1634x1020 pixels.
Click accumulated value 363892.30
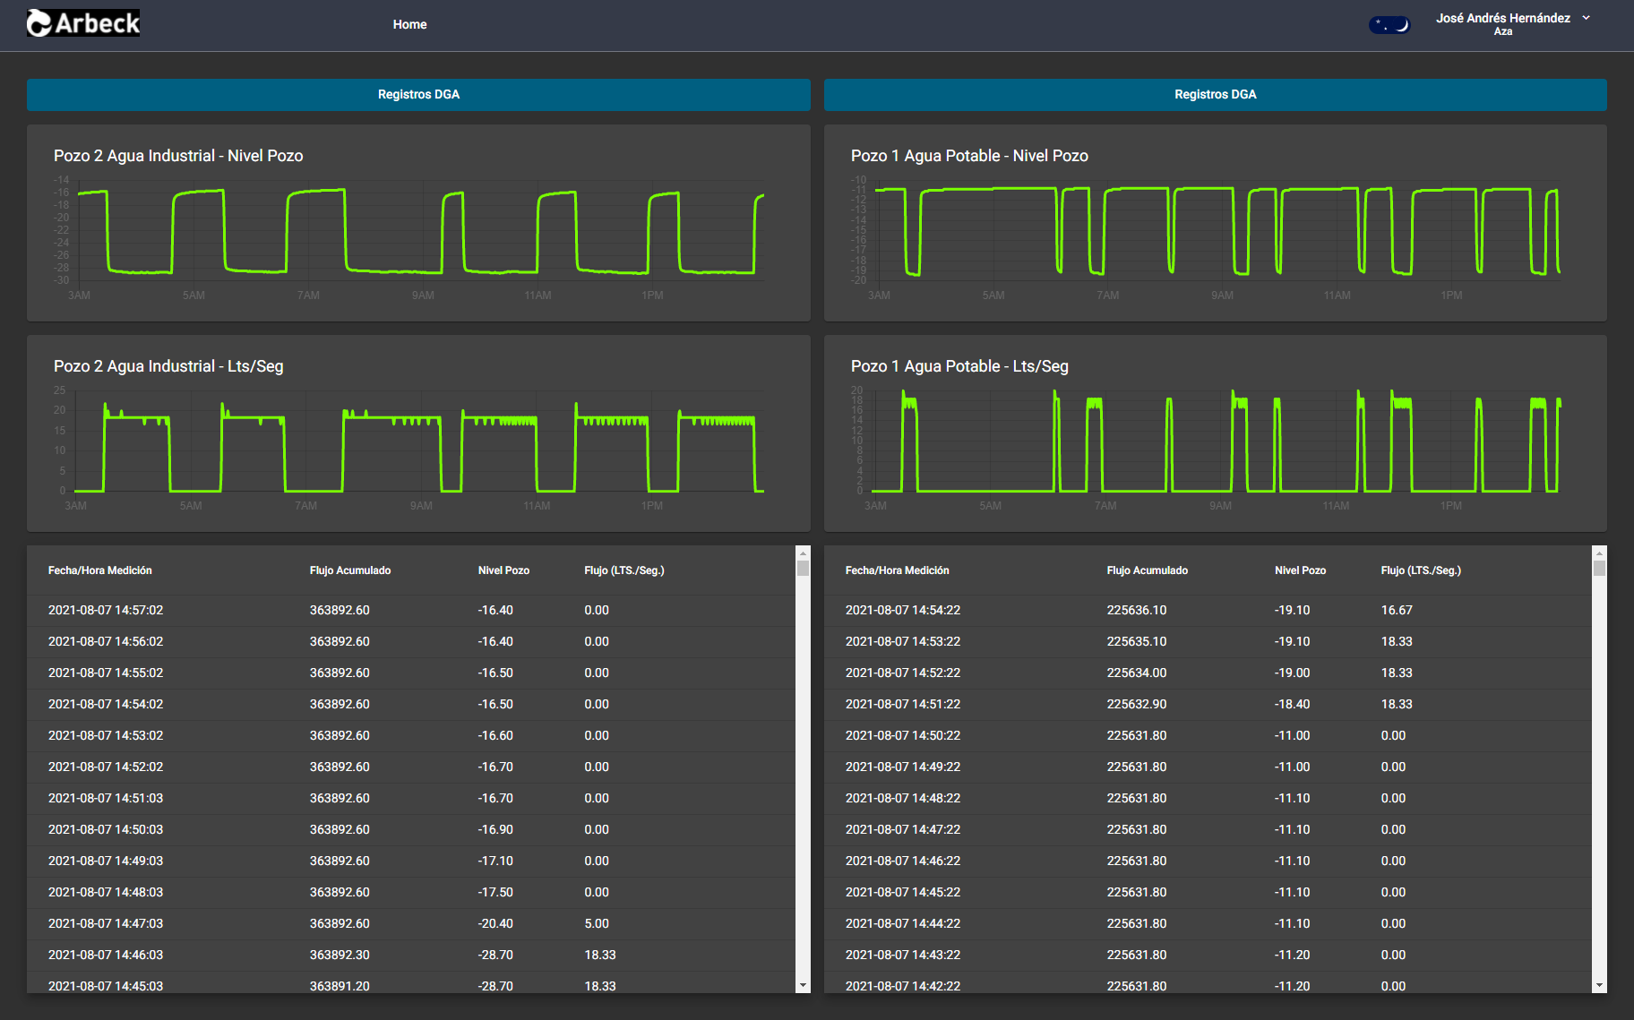(x=340, y=955)
